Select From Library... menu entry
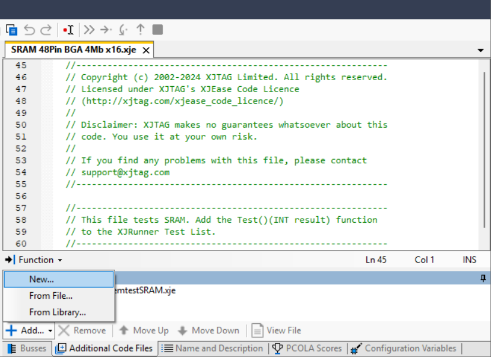 (x=58, y=312)
